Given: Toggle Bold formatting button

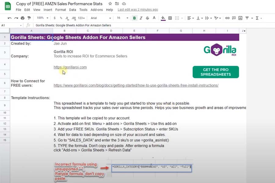Looking at the screenshot, I should point(134,18).
